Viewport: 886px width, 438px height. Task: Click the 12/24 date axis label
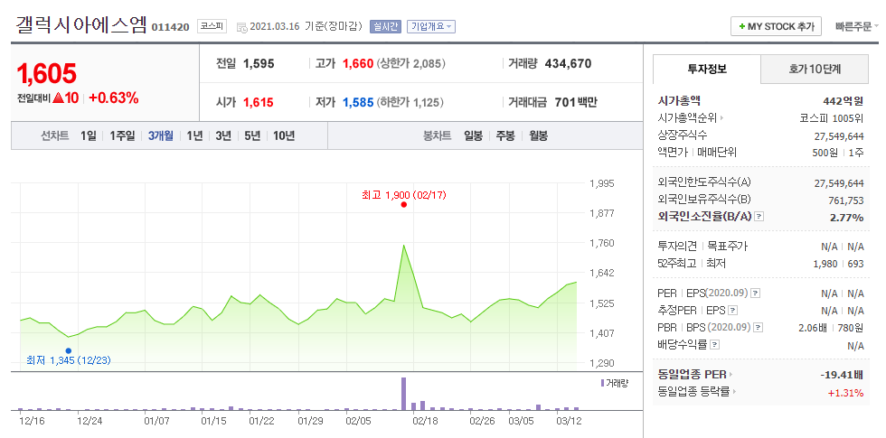coord(90,421)
